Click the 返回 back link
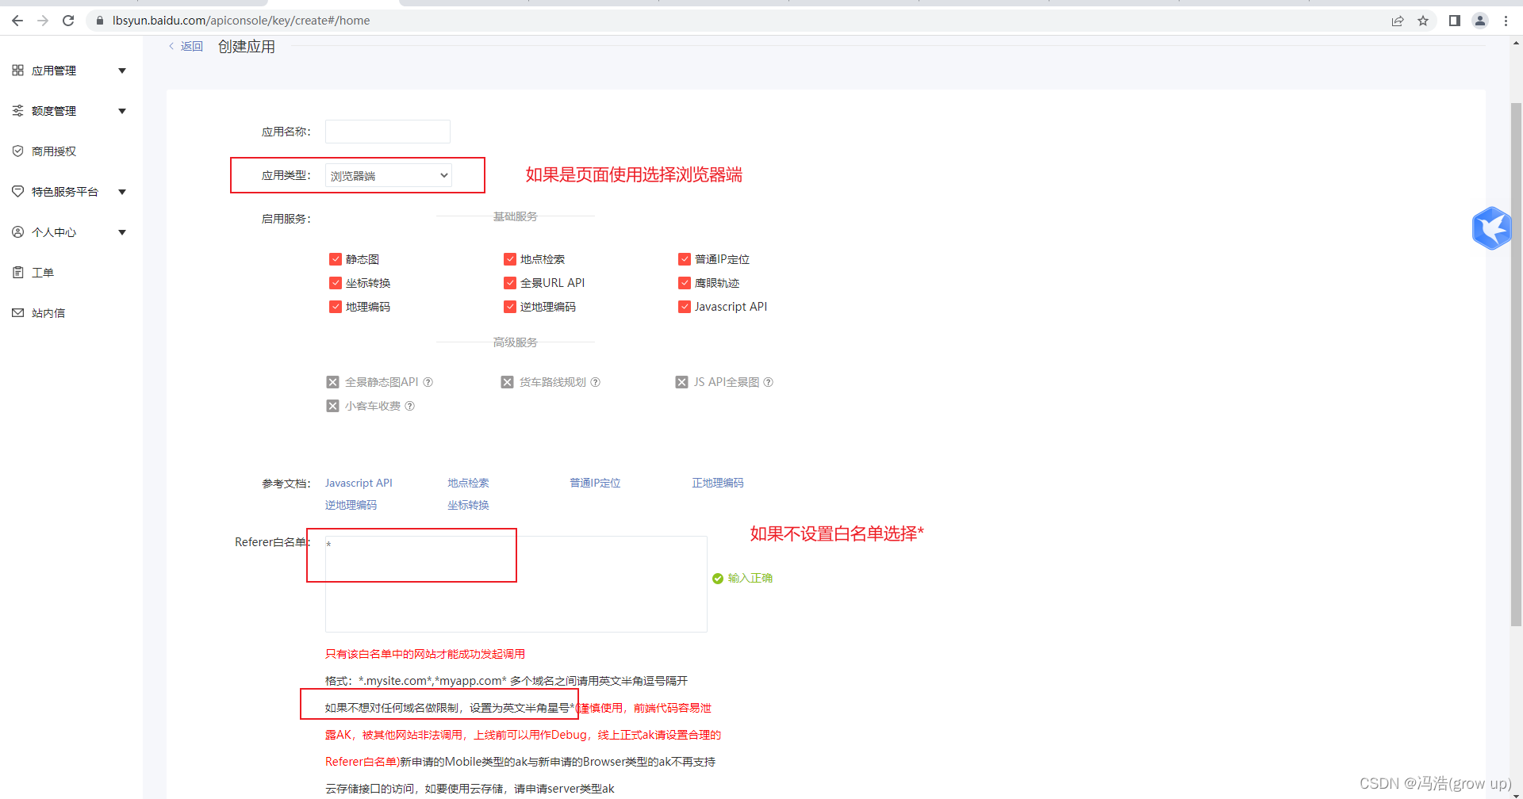 coord(186,47)
